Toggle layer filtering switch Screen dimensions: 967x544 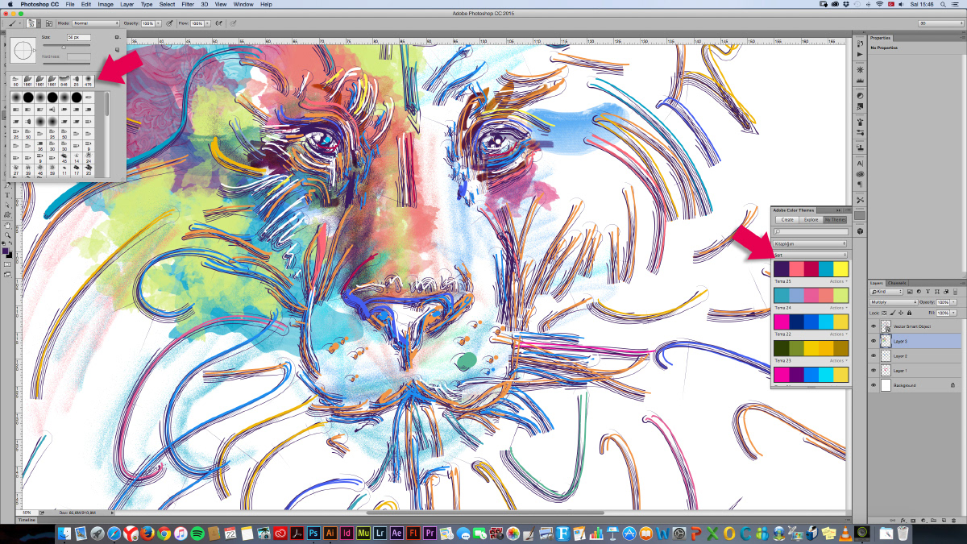click(955, 292)
